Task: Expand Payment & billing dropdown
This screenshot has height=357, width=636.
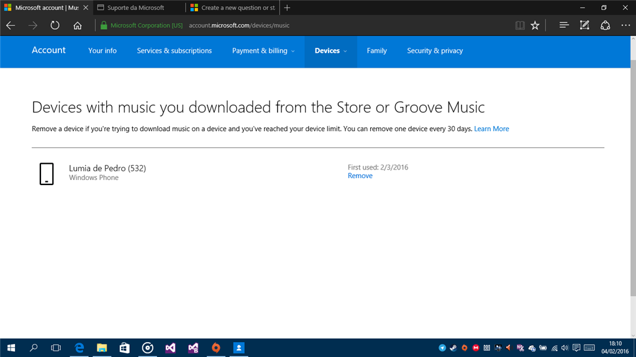Action: 263,51
